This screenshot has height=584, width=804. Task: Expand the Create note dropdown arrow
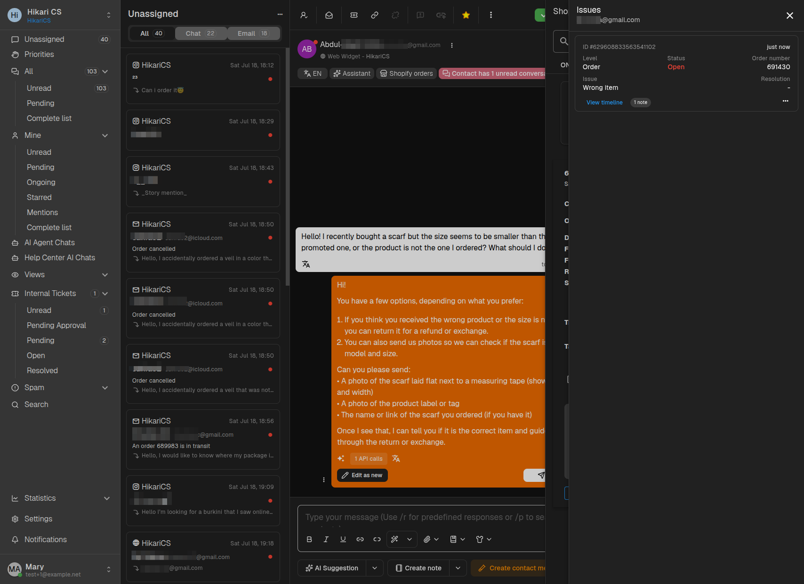coord(458,568)
